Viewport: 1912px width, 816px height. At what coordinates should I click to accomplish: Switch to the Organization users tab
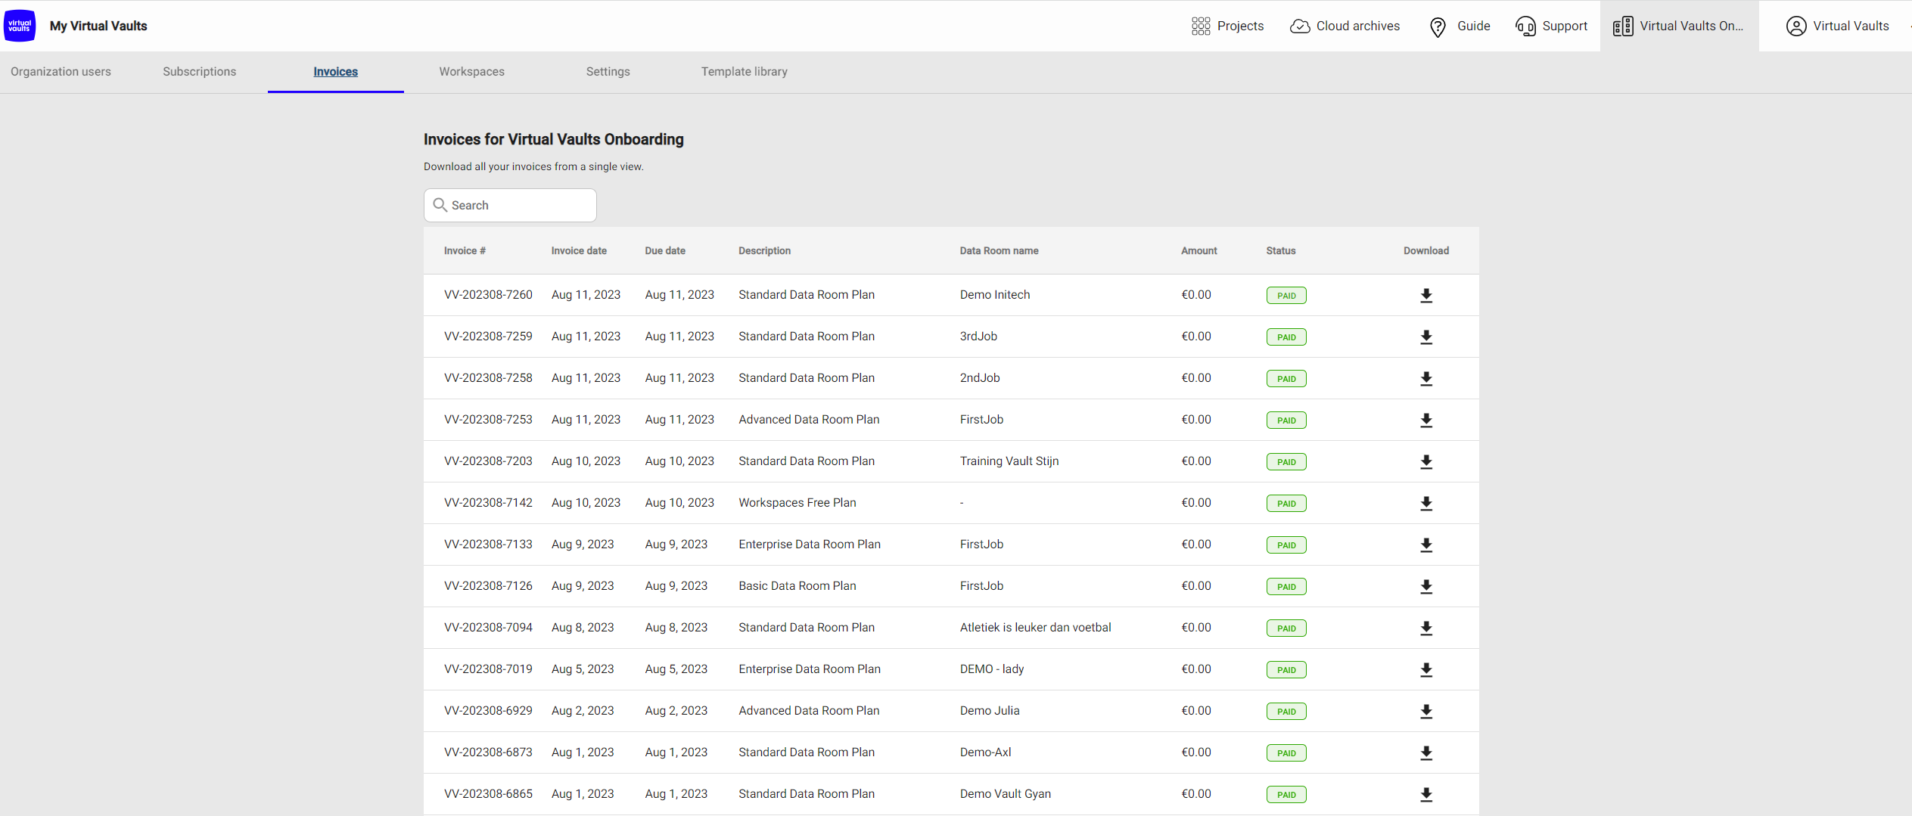click(x=61, y=72)
